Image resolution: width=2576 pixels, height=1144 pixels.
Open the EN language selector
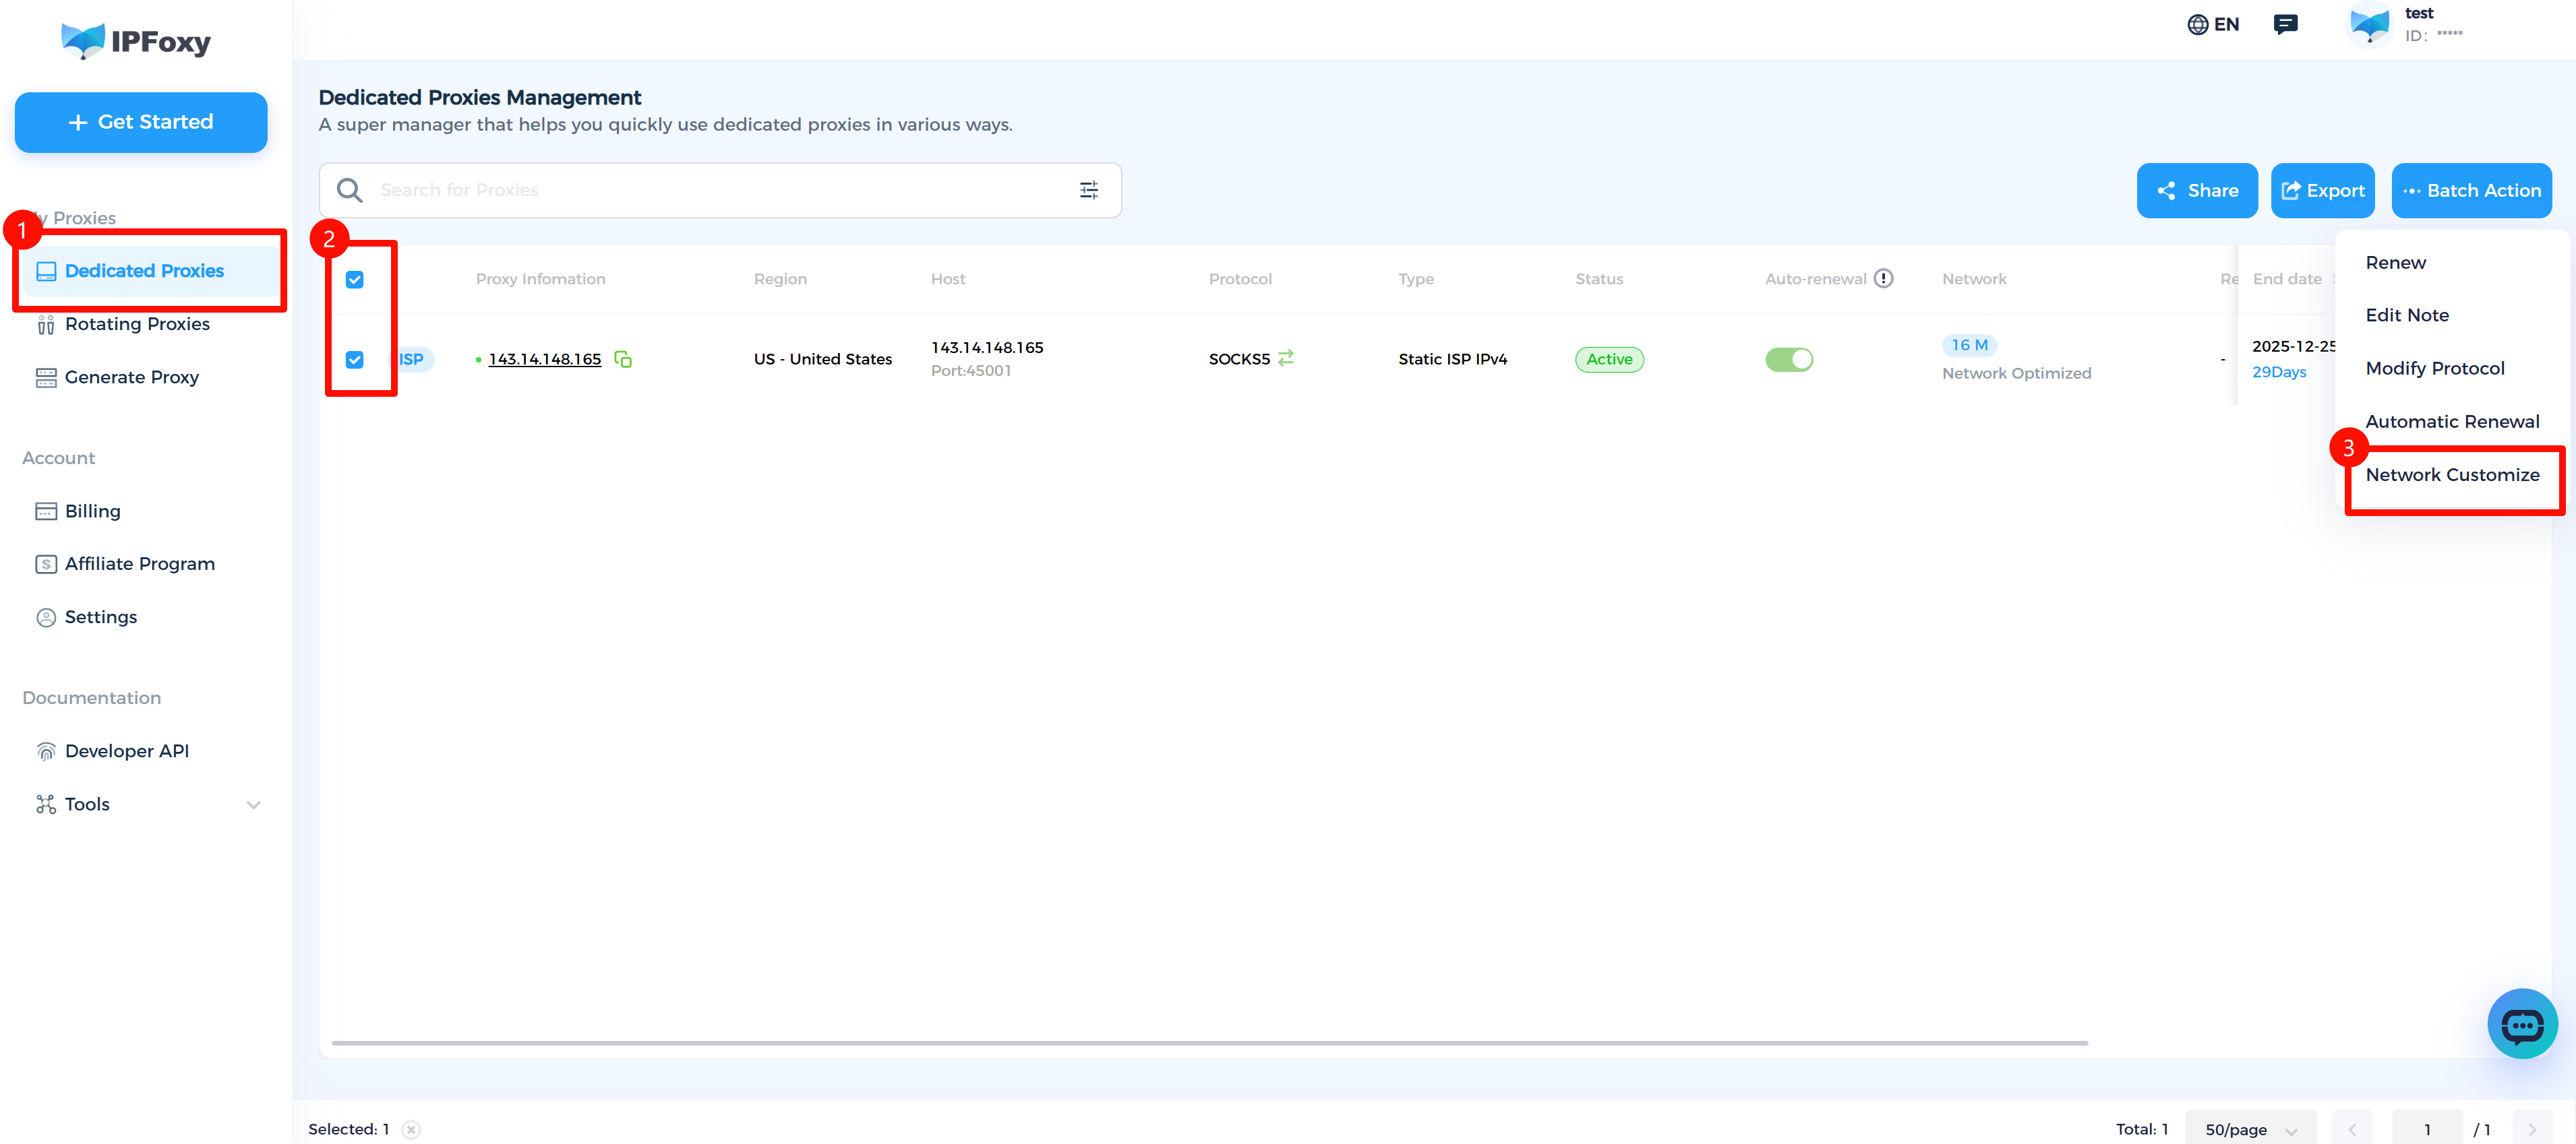[2213, 24]
